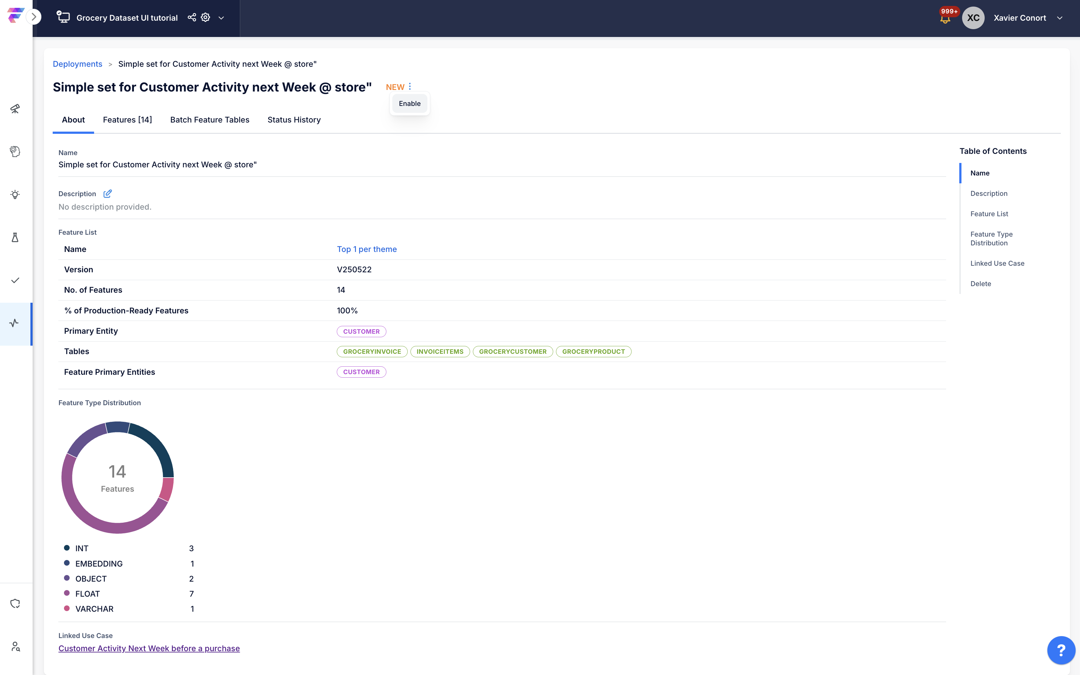1080x675 pixels.
Task: Edit description with the pencil icon
Action: coord(107,193)
